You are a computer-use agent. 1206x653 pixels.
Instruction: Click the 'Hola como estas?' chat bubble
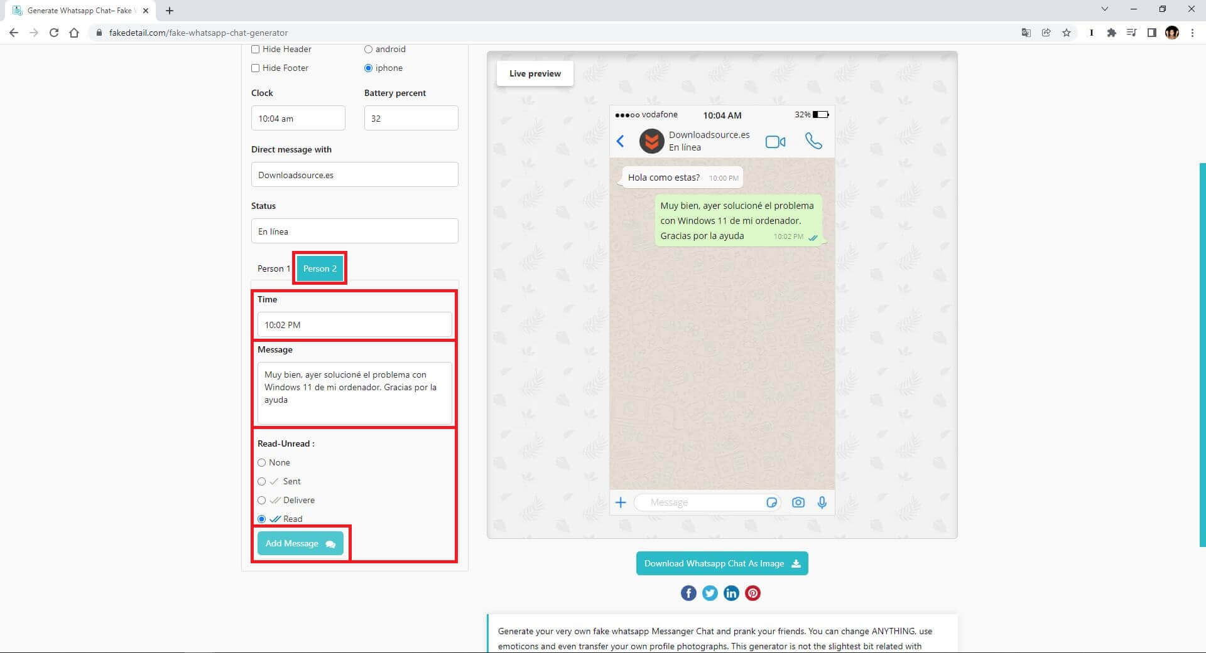(682, 178)
